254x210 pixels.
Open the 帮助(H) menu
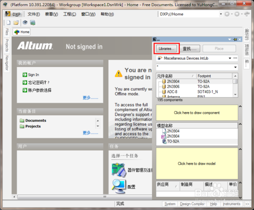tap(107, 14)
